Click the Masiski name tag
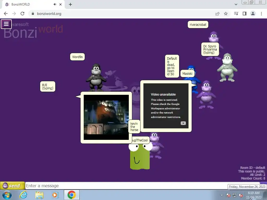The width and height of the screenshot is (267, 200). [x=187, y=73]
